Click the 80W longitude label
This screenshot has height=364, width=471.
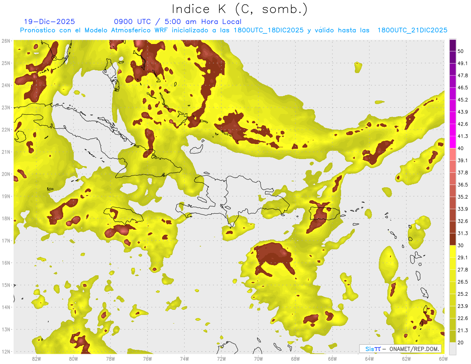(x=73, y=359)
